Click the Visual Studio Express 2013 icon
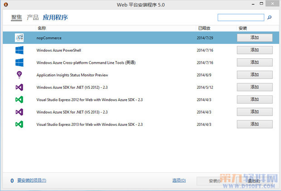The image size is (281, 191). point(19,124)
